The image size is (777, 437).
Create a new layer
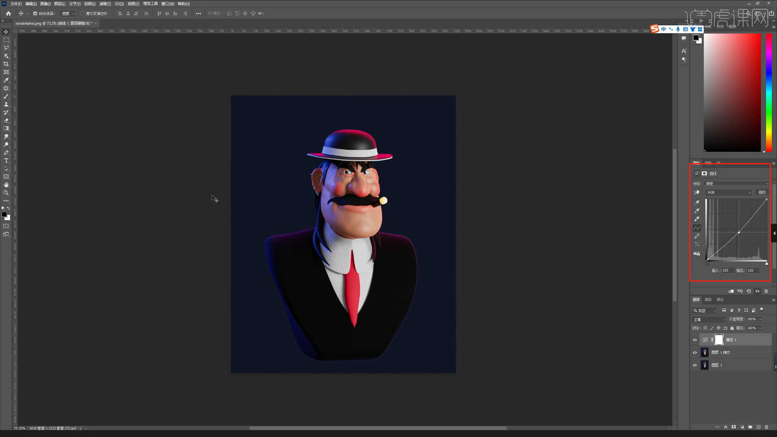[759, 427]
